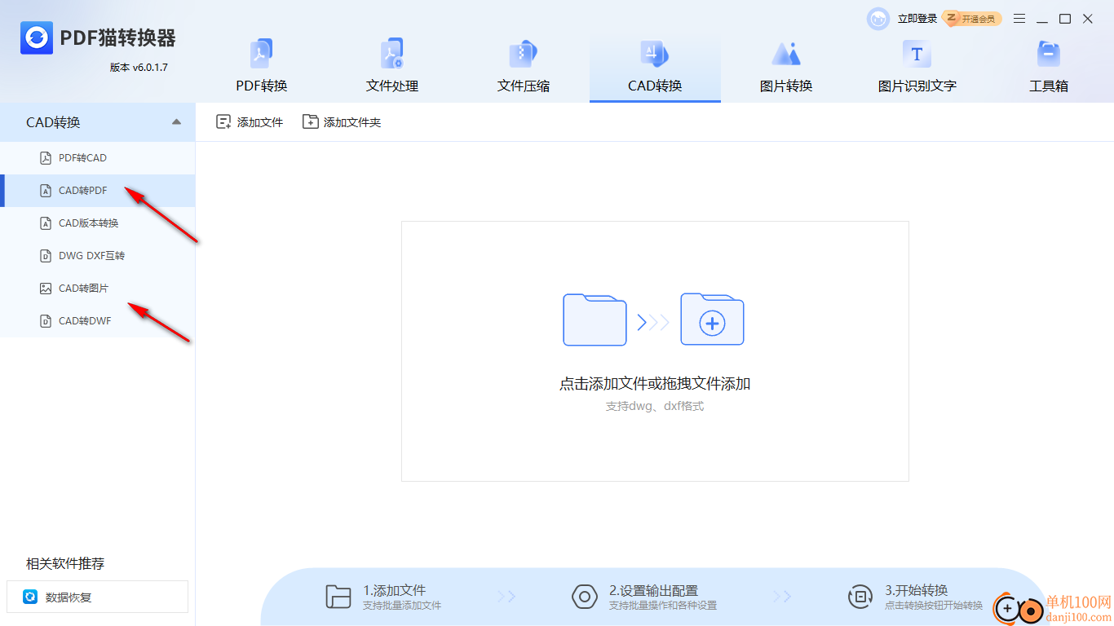
Task: Click the 数据恢复 recommended software button
Action: (97, 597)
